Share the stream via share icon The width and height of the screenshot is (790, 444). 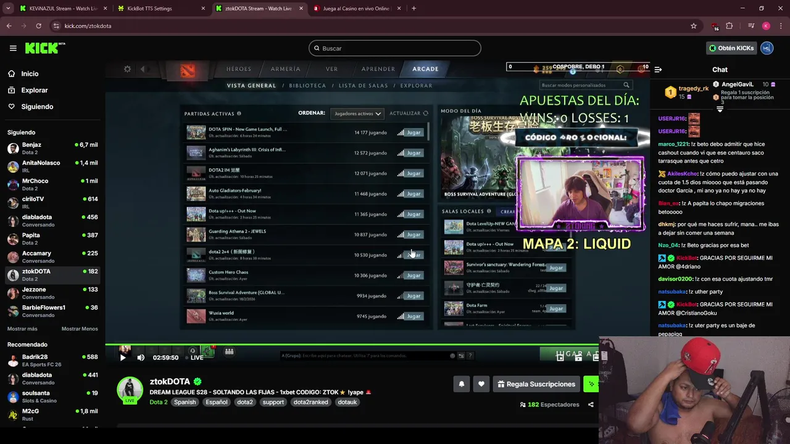[x=591, y=405]
